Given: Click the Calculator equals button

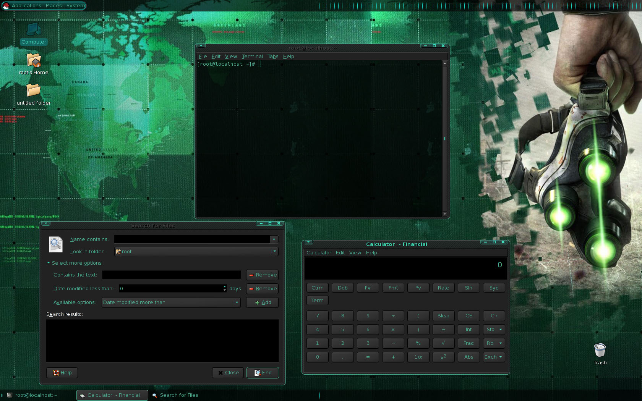Looking at the screenshot, I should pos(368,357).
